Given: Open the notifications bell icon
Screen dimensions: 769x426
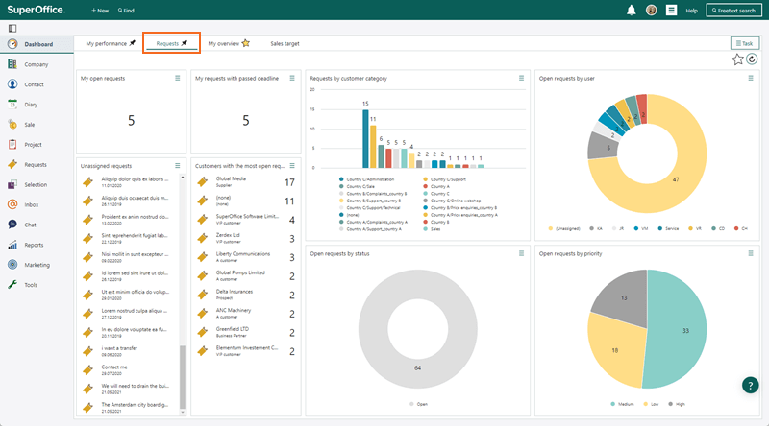Looking at the screenshot, I should [632, 11].
